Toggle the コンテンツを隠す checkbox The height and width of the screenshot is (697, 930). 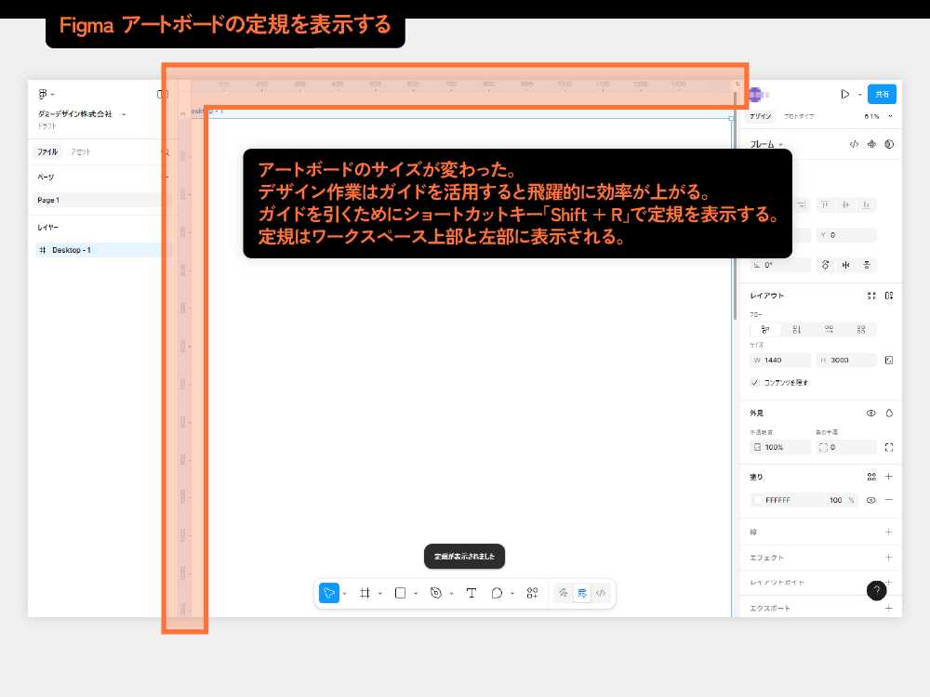[755, 382]
